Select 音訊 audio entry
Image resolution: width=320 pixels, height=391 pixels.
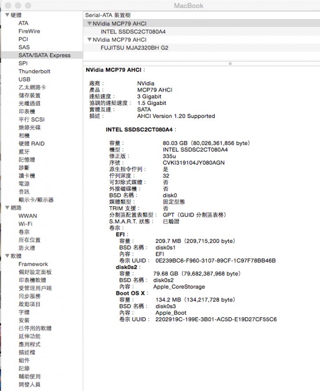coord(24,192)
